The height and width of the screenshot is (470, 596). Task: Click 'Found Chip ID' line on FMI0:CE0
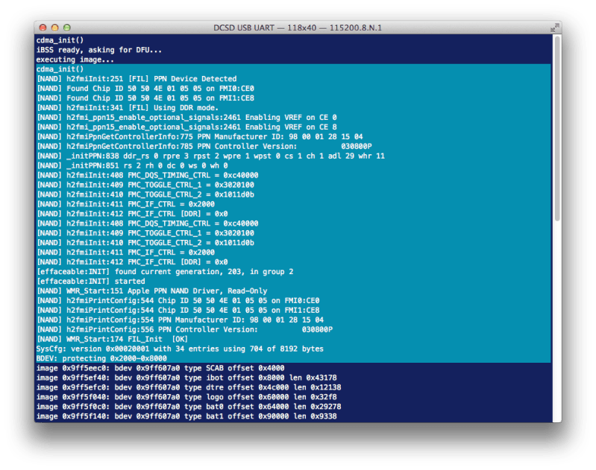click(x=145, y=89)
